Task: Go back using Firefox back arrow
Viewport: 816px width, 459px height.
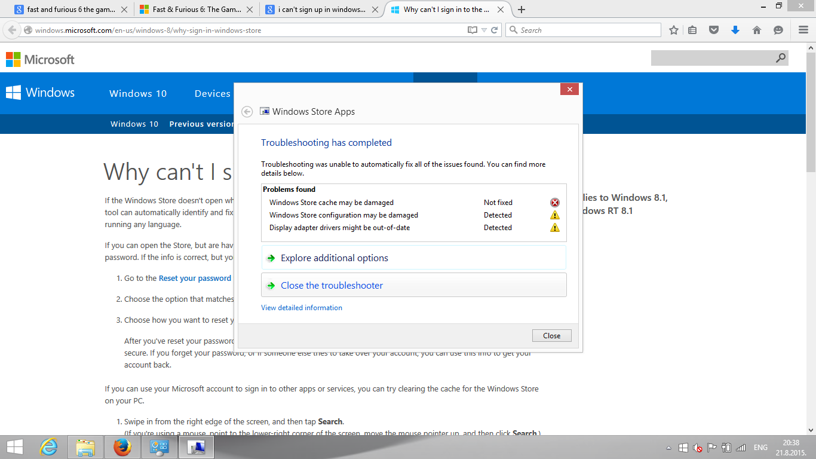Action: point(12,30)
